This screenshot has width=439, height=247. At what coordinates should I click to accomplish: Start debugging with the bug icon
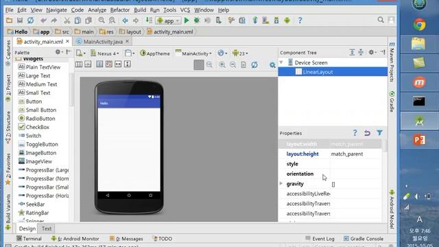pyautogui.click(x=197, y=21)
